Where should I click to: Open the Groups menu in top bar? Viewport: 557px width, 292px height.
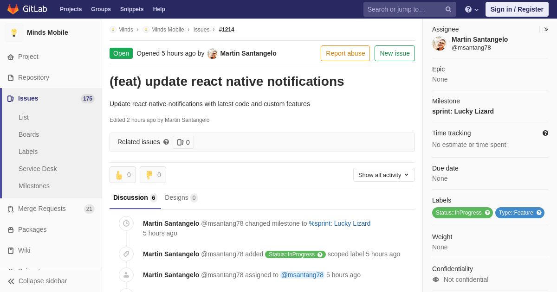coord(101,9)
